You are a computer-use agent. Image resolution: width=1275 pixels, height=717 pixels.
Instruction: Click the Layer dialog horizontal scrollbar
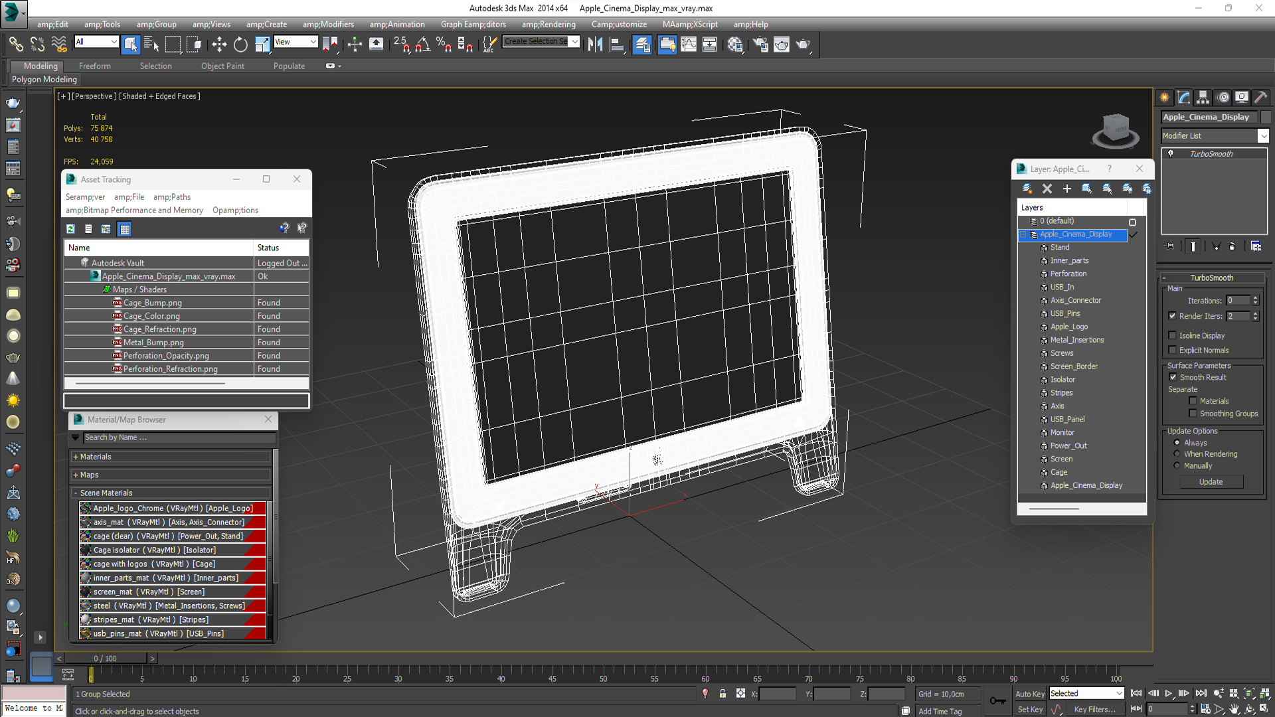click(1054, 509)
